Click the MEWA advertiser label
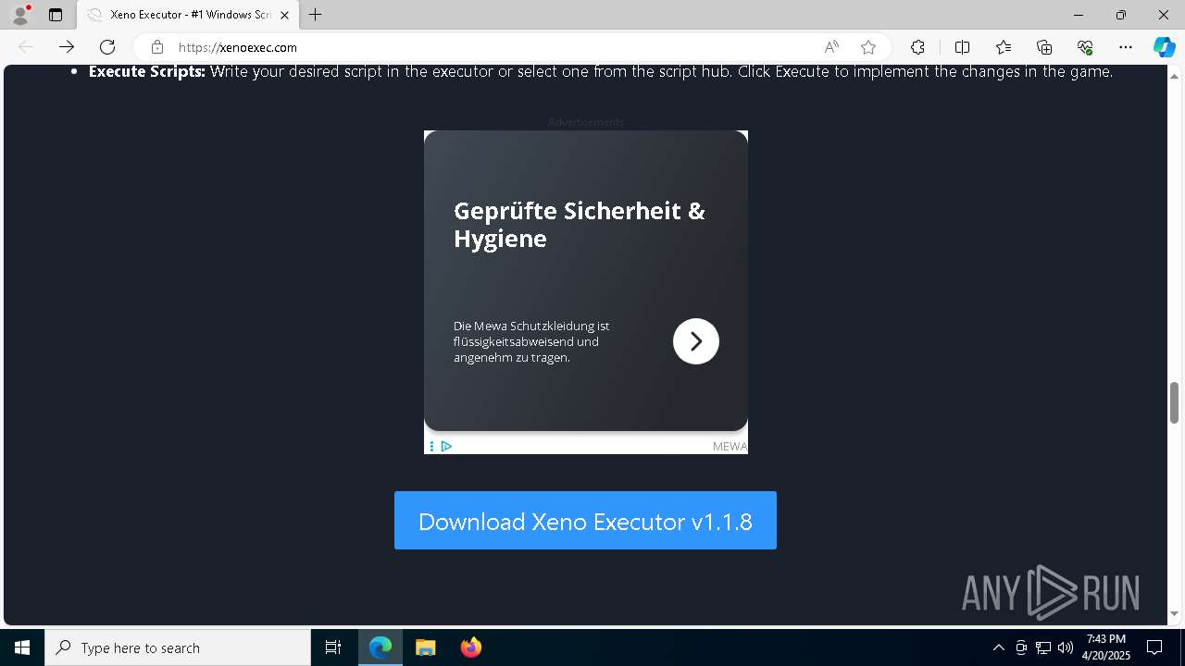This screenshot has height=666, width=1185. pos(730,446)
